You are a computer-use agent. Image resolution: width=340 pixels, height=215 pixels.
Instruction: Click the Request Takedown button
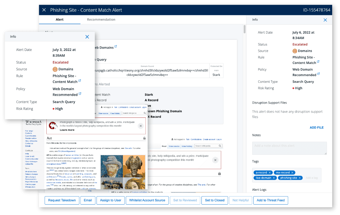(62, 200)
